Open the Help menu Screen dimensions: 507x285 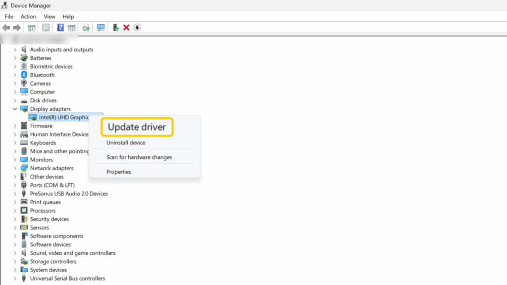click(68, 16)
